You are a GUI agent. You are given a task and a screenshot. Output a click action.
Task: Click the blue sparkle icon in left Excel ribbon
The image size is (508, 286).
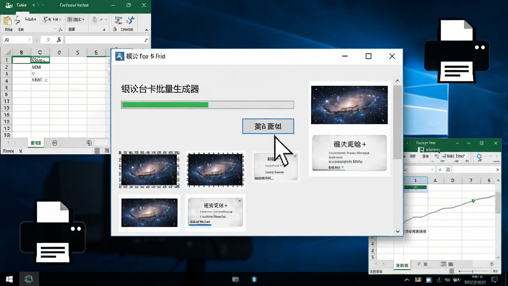tap(130, 20)
